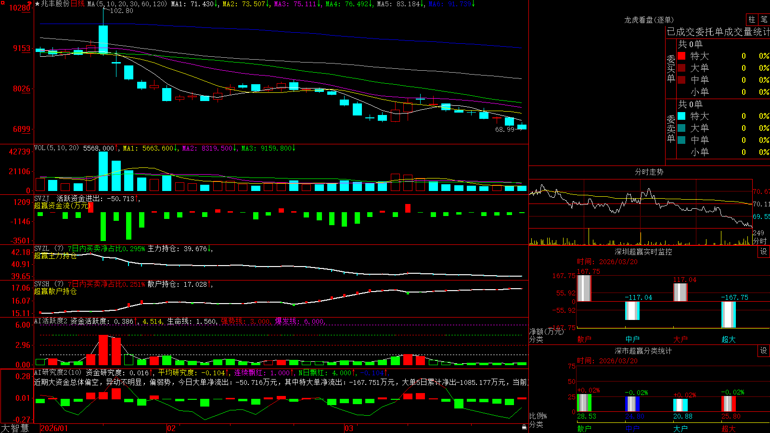This screenshot has height=433, width=770.
Task: Click the 167.75 散户 bar in 实时监控
Action: pos(584,288)
